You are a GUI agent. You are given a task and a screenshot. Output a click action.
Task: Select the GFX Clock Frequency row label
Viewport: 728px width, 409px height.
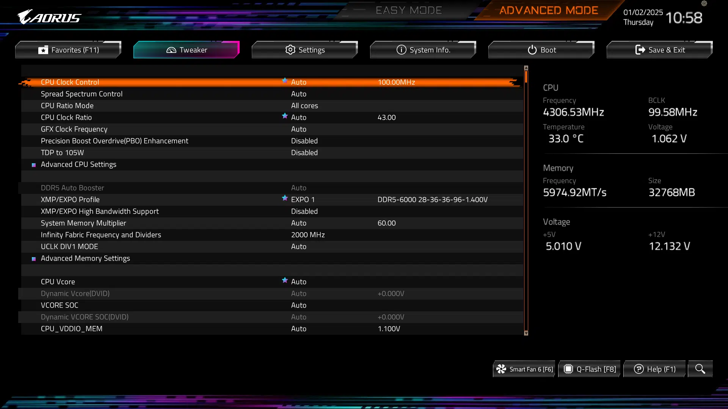pos(74,129)
